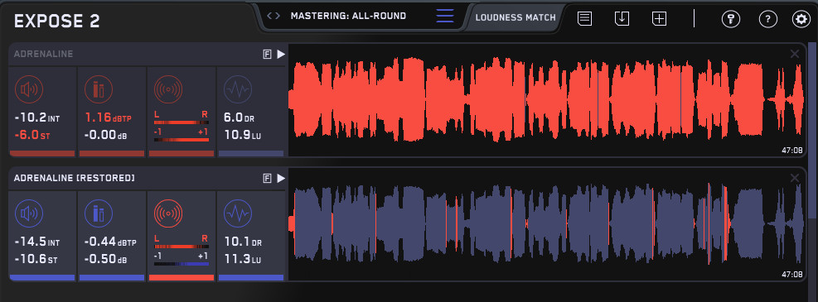Image resolution: width=818 pixels, height=302 pixels.
Task: Click the Adrenaline track title
Action: tap(43, 54)
